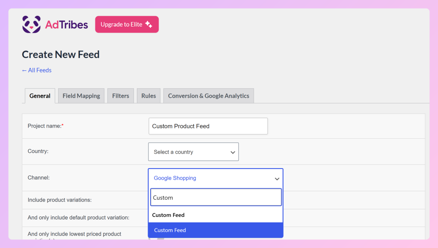Click the Create New Feed heading
The width and height of the screenshot is (438, 248).
click(x=61, y=54)
